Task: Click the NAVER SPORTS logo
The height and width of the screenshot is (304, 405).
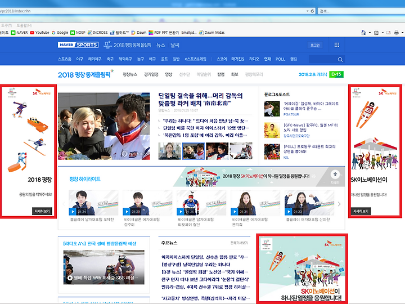Action: (x=78, y=44)
